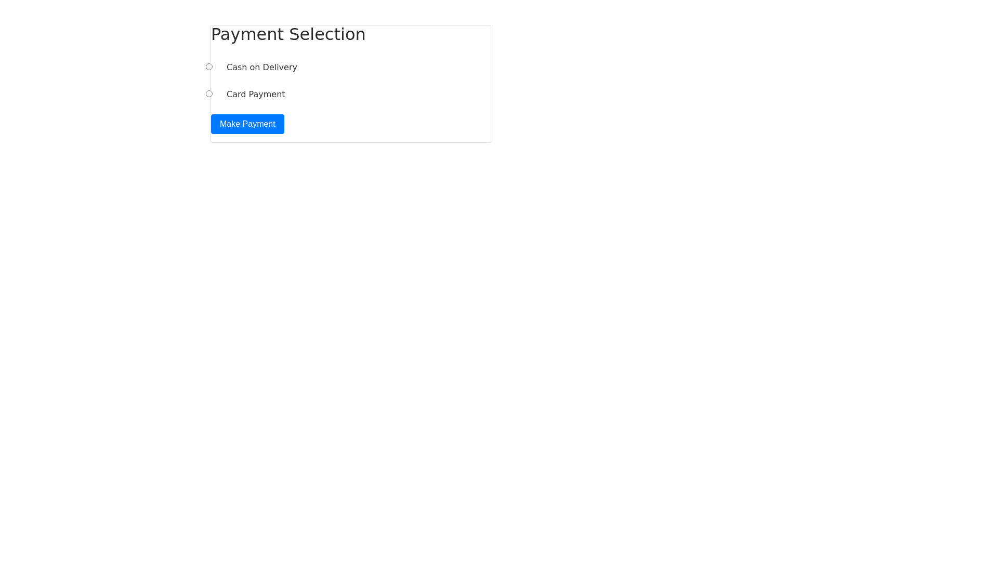Click the word "Delivery" in the first option
Image resolution: width=998 pixels, height=561 pixels.
[x=280, y=68]
